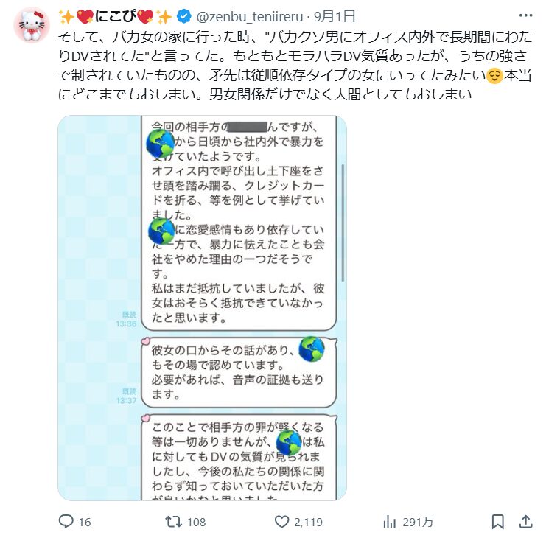Open the 9月1日 post timestamp
Viewport: 546px width, 538px height.
tap(335, 16)
